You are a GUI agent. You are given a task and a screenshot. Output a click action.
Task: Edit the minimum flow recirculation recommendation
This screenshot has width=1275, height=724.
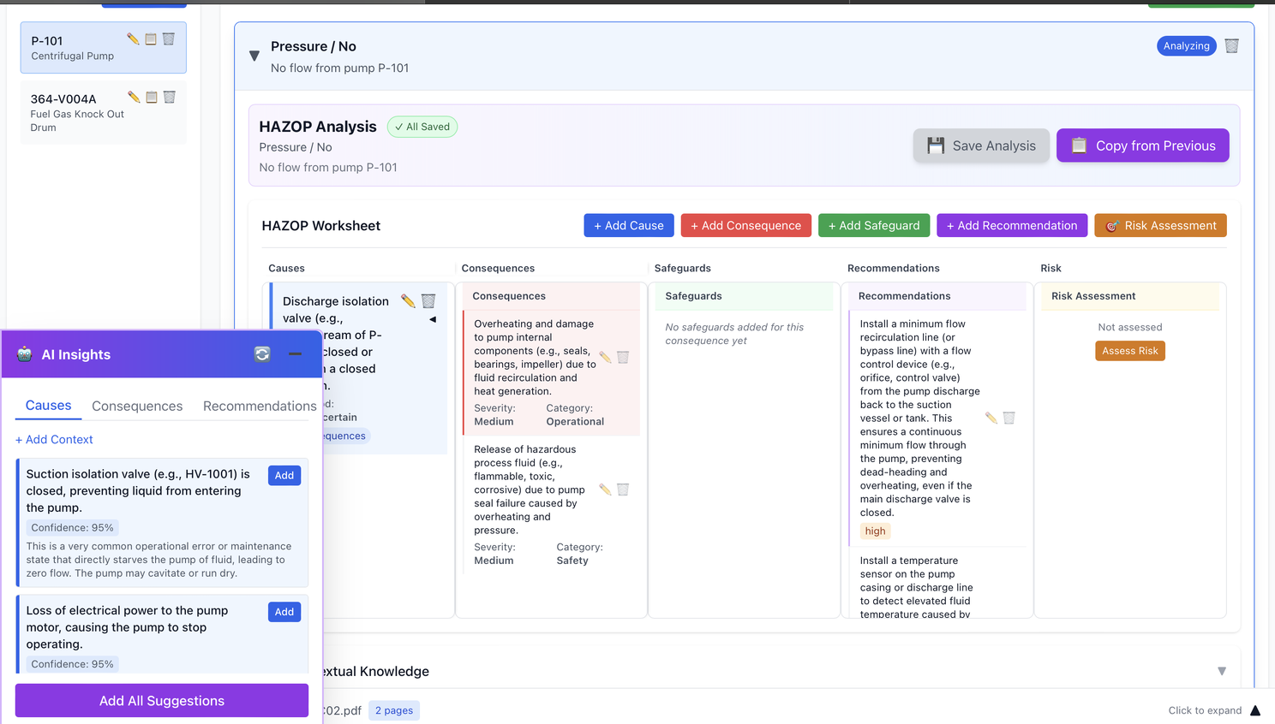click(x=991, y=418)
